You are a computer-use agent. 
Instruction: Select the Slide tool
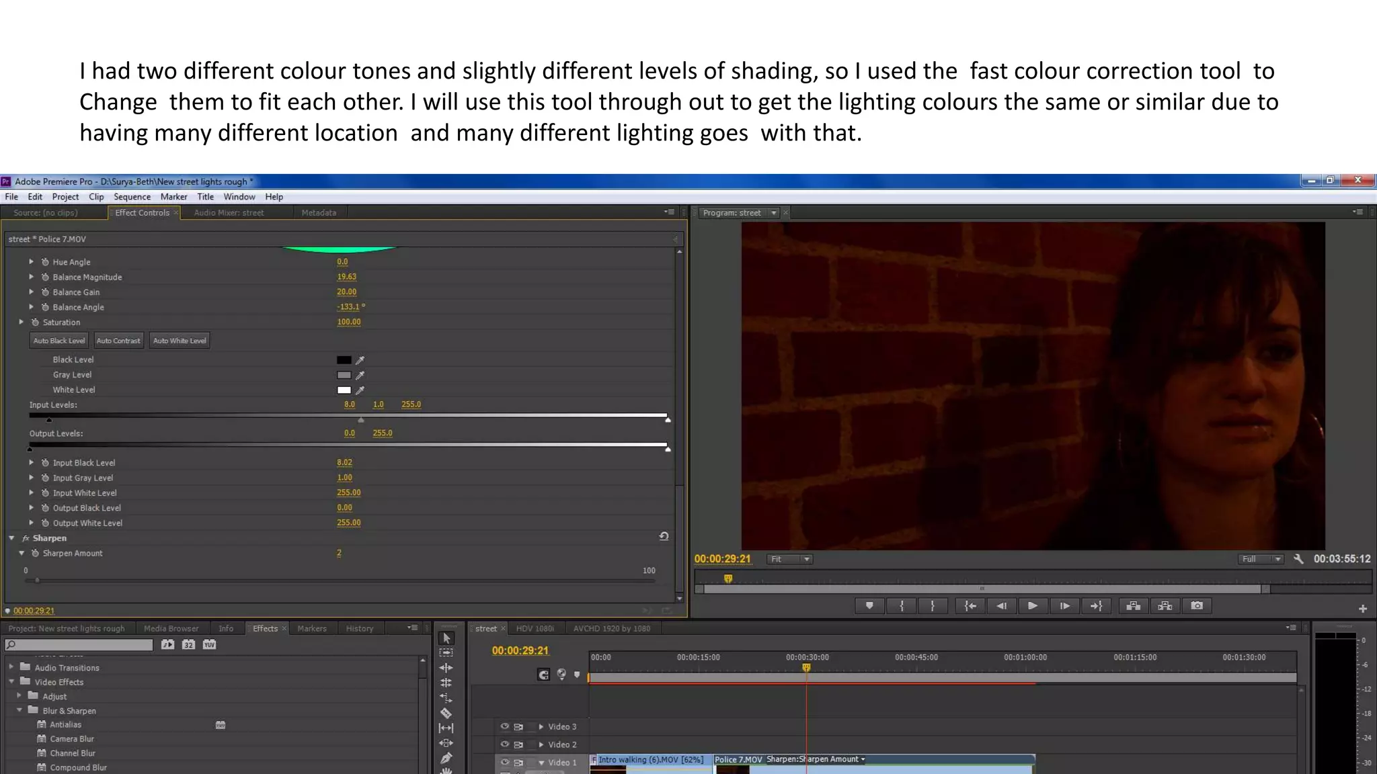point(446,743)
